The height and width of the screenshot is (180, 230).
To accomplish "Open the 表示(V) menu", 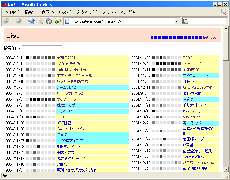I will pos(48,12).
